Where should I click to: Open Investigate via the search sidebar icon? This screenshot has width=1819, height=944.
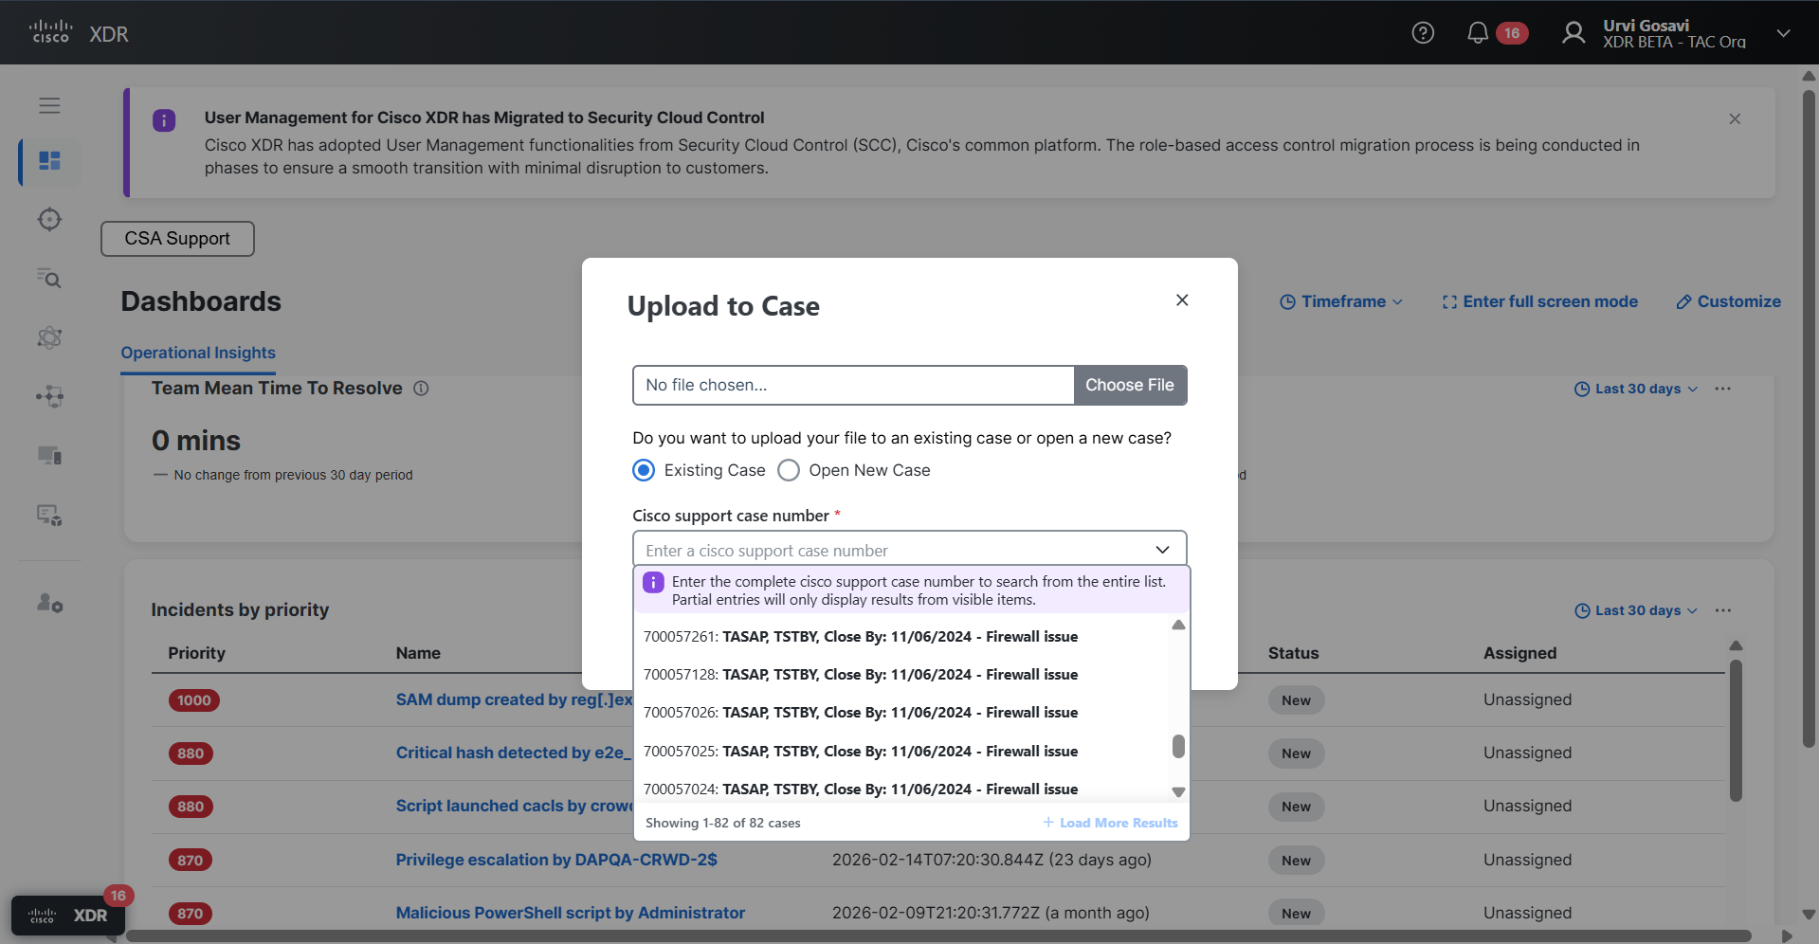[49, 279]
